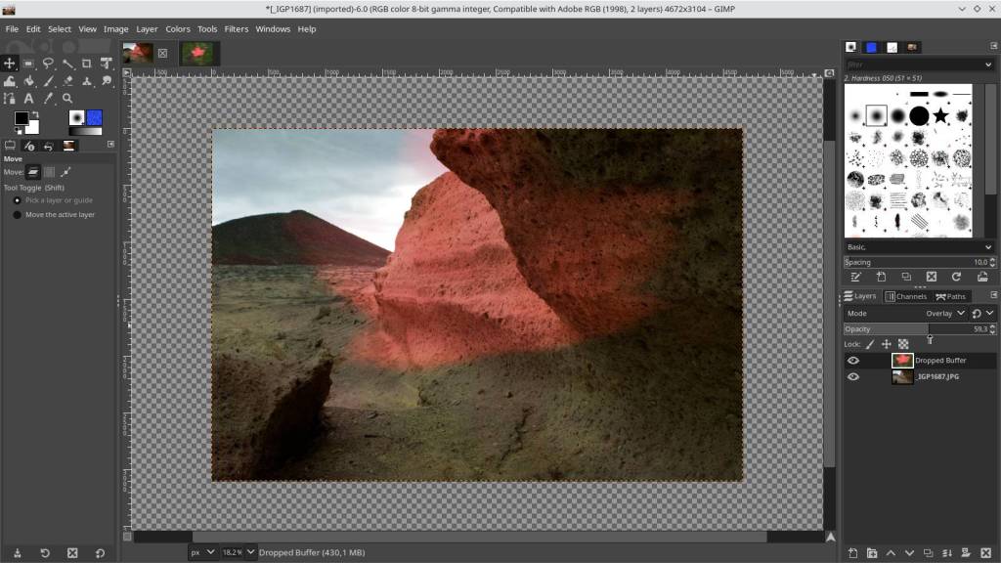The height and width of the screenshot is (563, 1001).
Task: Open the Windows menu
Action: coord(273,28)
